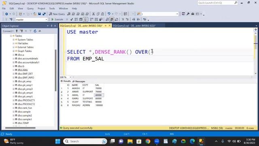Open the File menu

[4, 9]
